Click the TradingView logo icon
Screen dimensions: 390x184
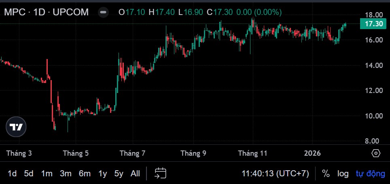(17, 127)
